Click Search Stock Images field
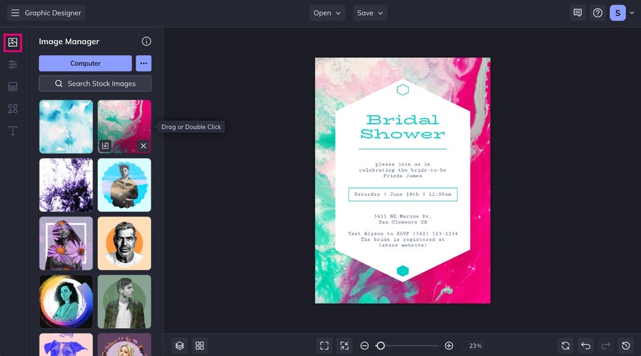 [x=95, y=84]
